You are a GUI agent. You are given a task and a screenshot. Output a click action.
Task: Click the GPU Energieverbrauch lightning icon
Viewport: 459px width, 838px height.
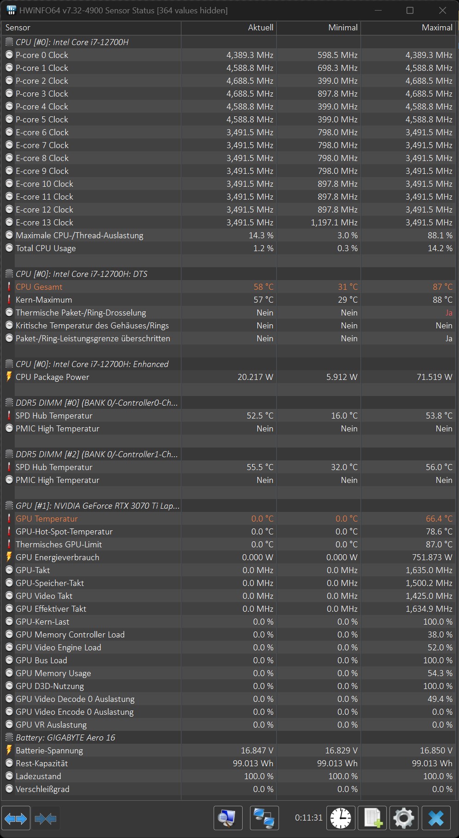pos(9,557)
